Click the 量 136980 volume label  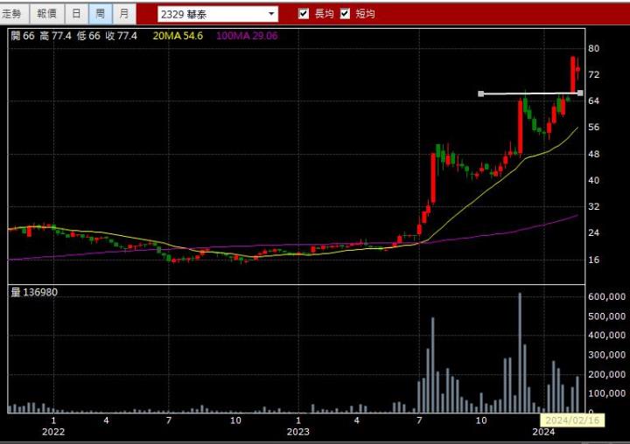[x=34, y=292]
